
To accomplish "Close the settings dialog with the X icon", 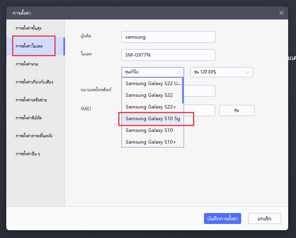I will [x=281, y=13].
